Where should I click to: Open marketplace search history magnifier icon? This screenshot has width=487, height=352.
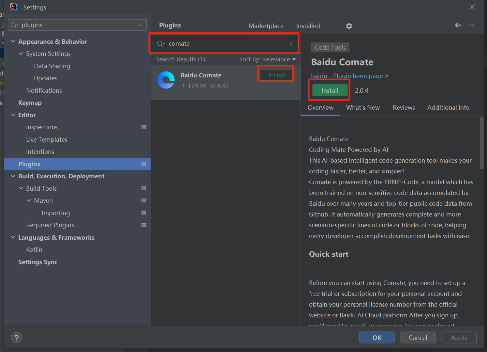(161, 44)
